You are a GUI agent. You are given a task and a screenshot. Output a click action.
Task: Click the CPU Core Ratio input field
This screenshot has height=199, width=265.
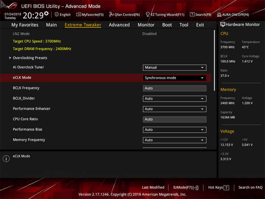(x=174, y=119)
